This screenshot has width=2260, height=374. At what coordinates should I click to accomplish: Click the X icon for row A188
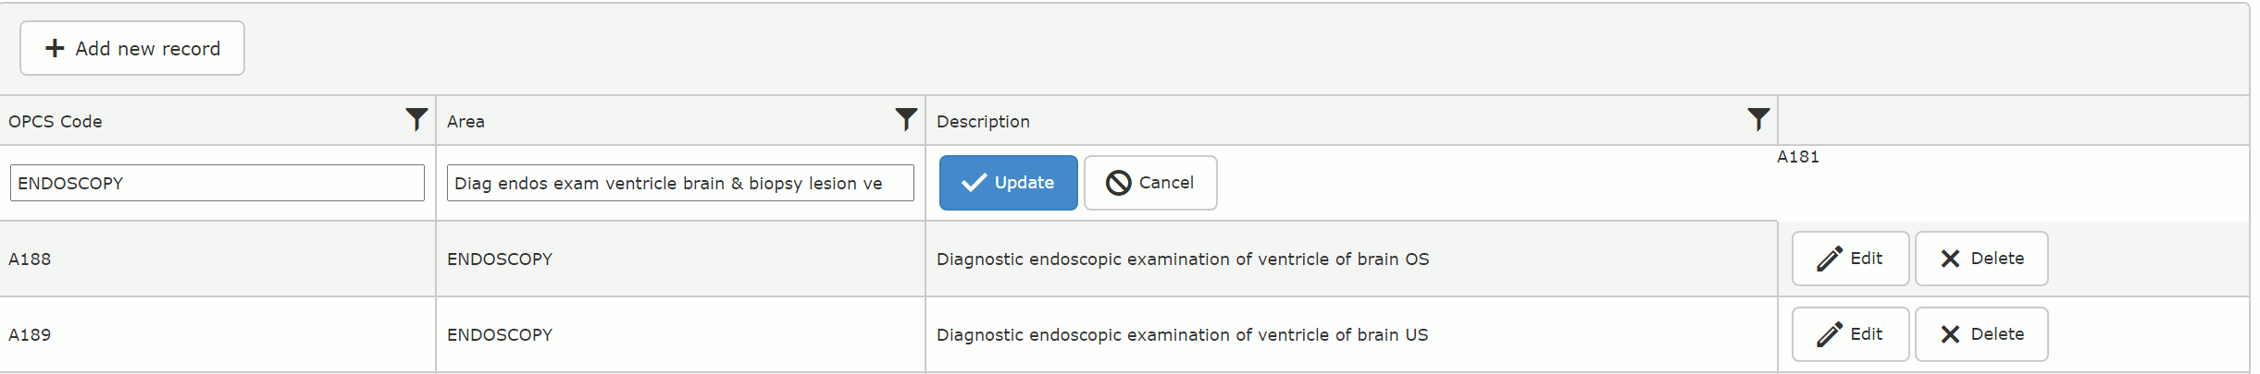1950,259
